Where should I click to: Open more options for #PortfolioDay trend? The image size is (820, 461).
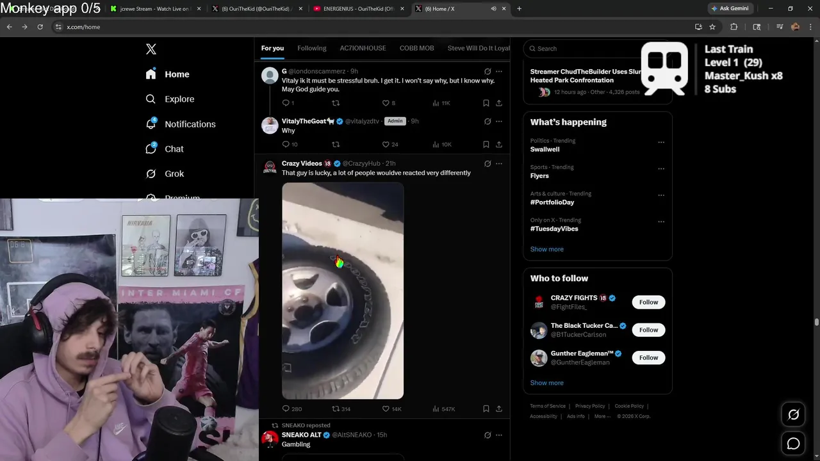pos(661,195)
